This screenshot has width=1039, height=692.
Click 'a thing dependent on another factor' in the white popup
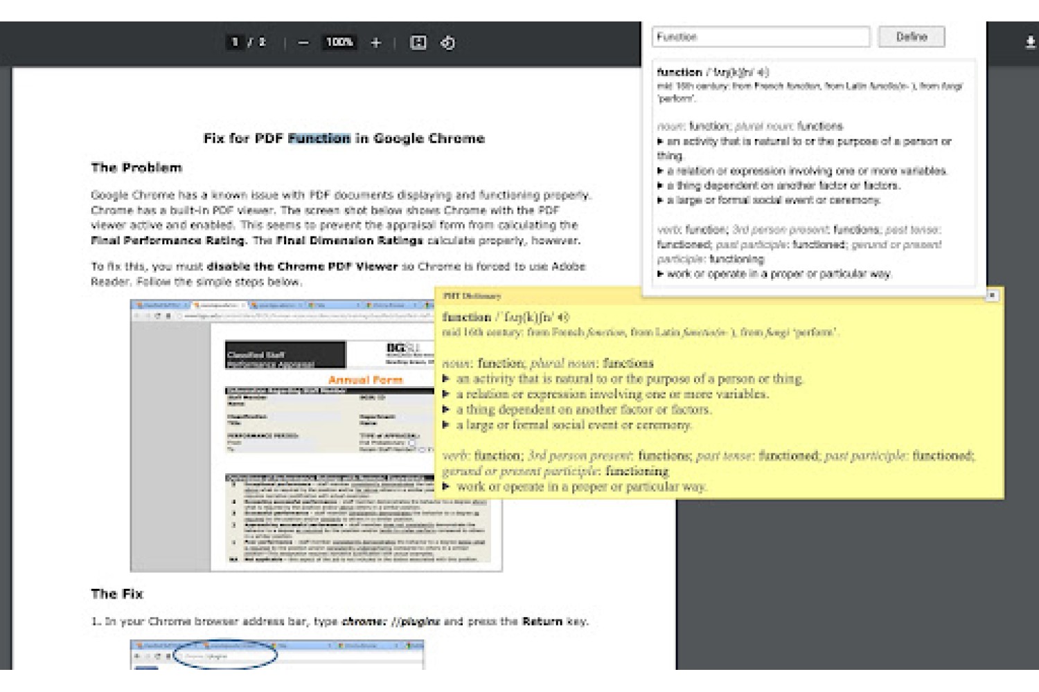tap(783, 185)
